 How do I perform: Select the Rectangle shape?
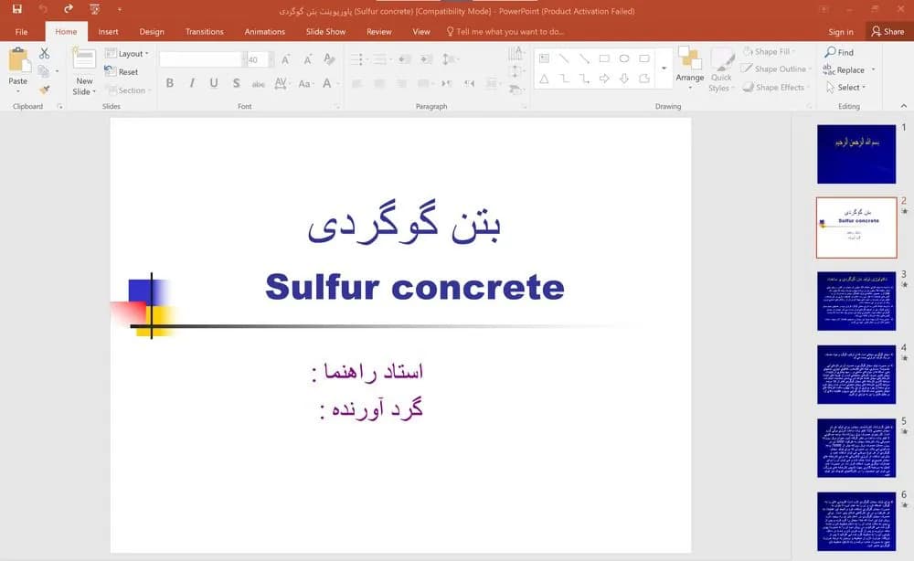(604, 58)
